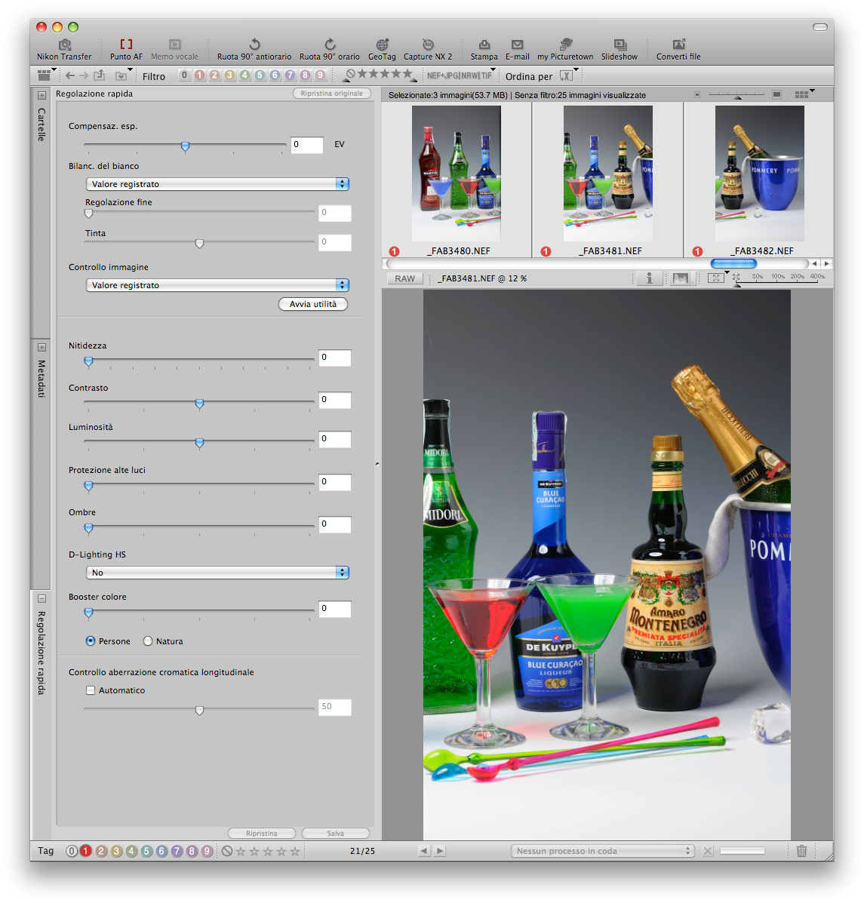This screenshot has width=864, height=903.
Task: Toggle RAW view button
Action: (x=404, y=278)
